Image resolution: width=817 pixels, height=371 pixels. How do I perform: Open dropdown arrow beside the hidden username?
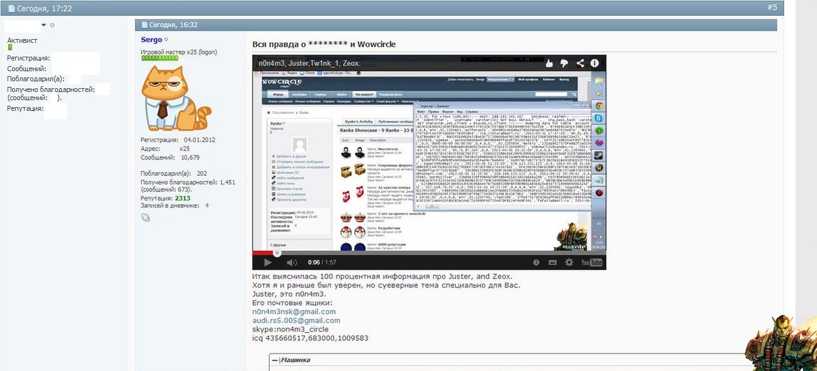[x=44, y=25]
